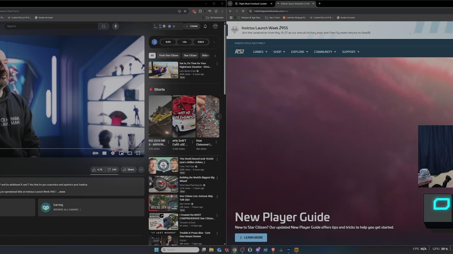
Task: Click the YouTube search input field
Action: click(51, 26)
